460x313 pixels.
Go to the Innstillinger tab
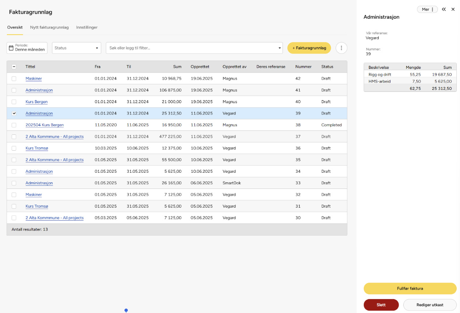87,27
